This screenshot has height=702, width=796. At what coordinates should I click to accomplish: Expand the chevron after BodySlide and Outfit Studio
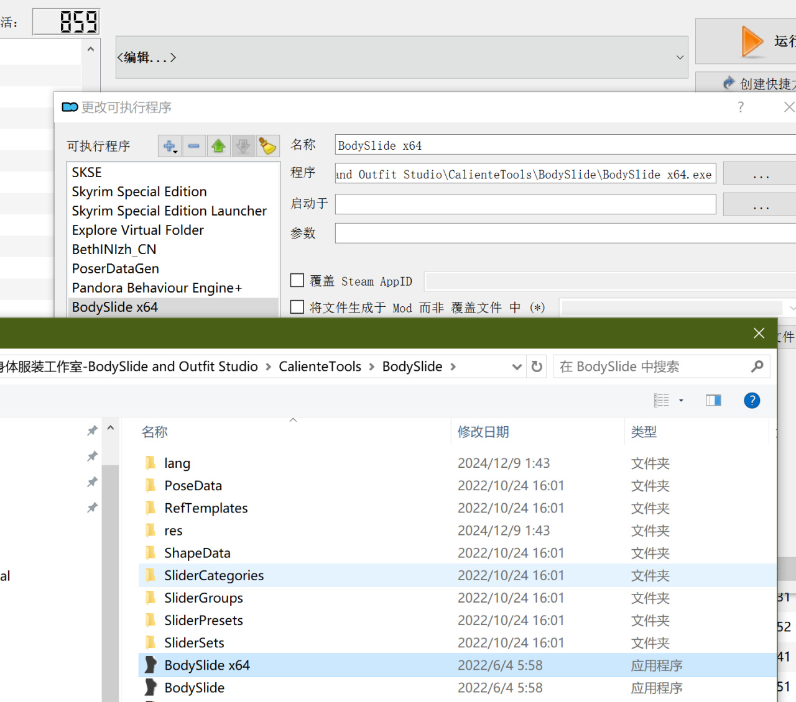[269, 367]
